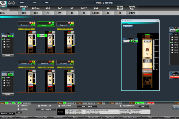Click the level bar beside silo 1
This screenshot has height=119, width=179.
35,39
